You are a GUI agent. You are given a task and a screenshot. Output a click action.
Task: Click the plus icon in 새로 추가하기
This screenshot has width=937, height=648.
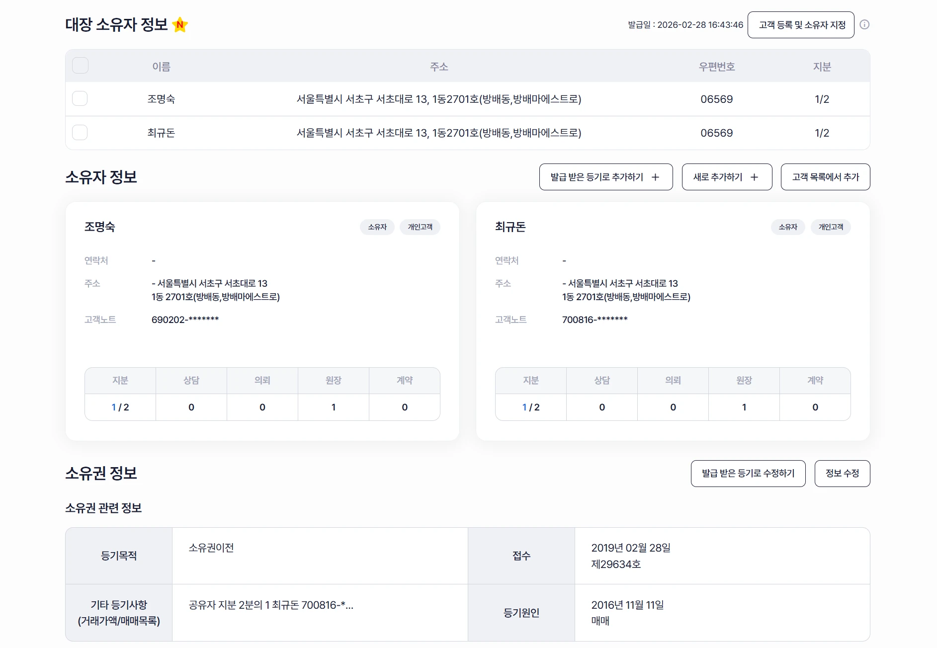pos(754,177)
